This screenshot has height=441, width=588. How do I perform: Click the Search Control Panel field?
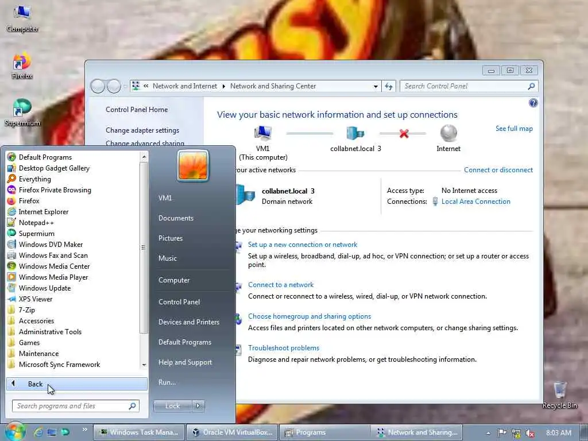pos(469,86)
